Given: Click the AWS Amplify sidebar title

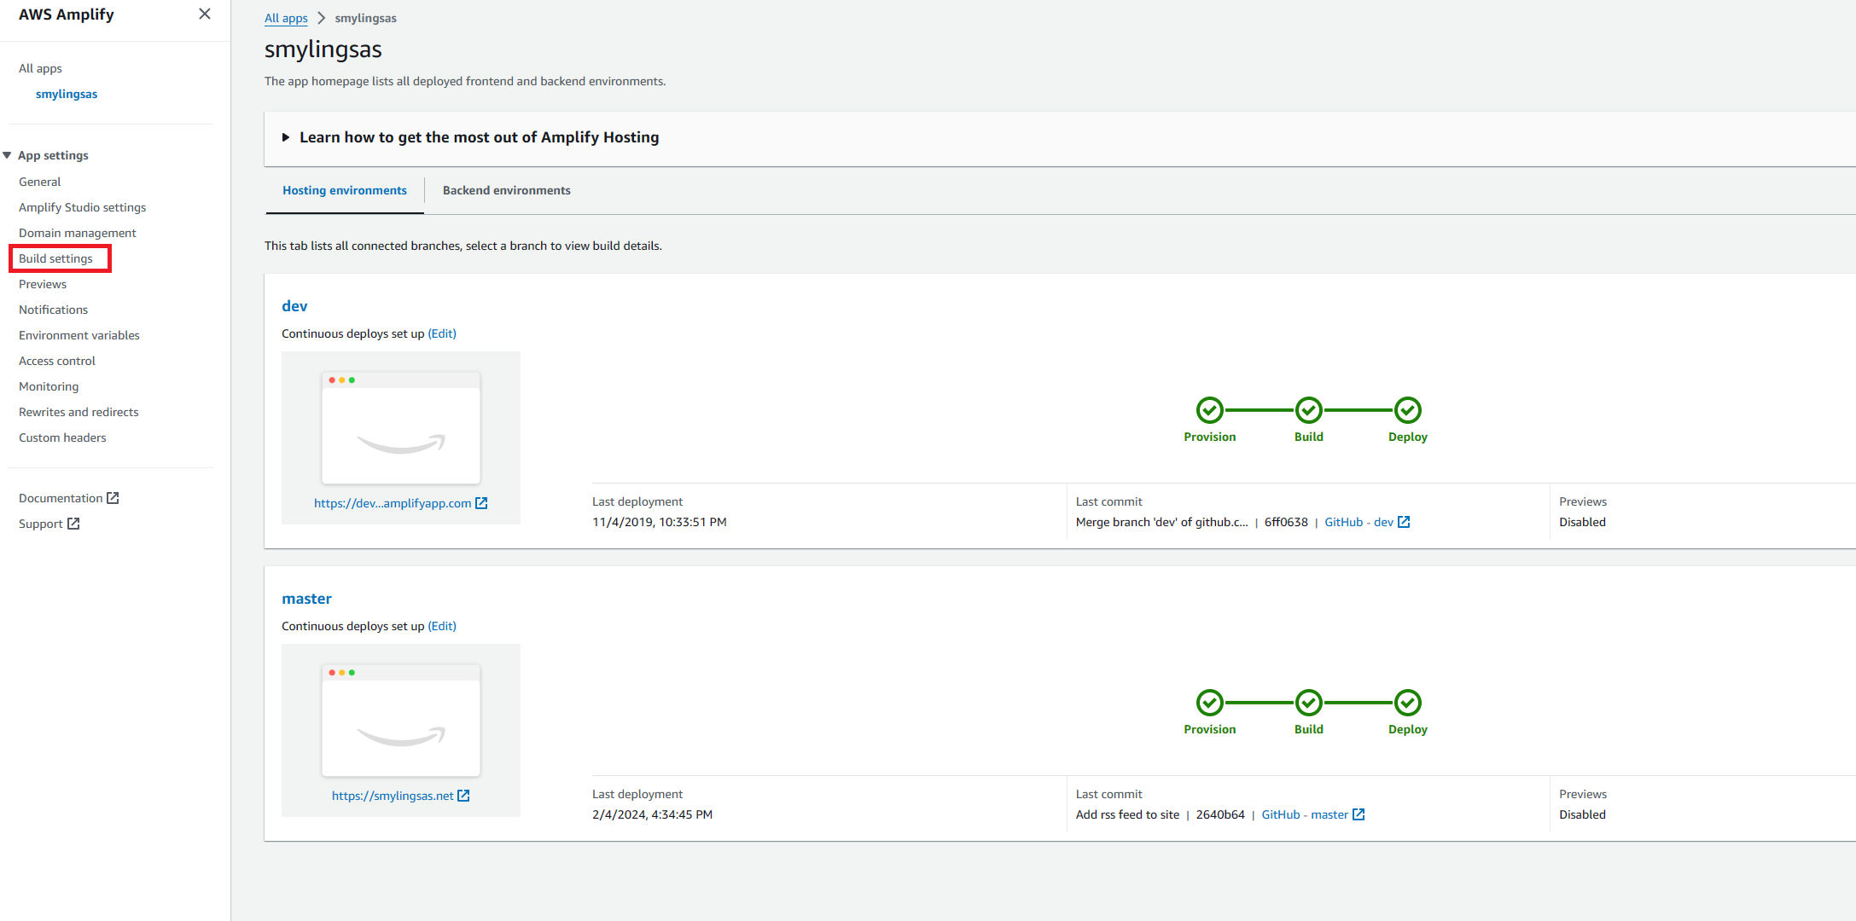Looking at the screenshot, I should coord(67,14).
